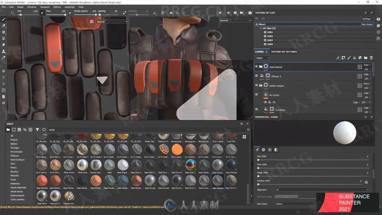
Task: Open the Height channel dropdown in Layers
Action: [263, 58]
